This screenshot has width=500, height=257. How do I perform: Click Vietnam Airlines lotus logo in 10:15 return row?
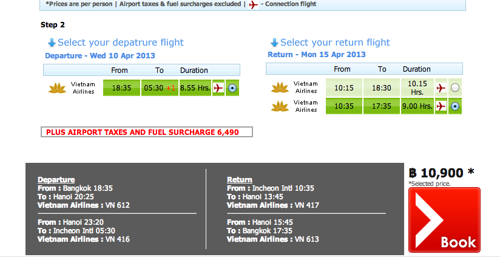tap(280, 87)
